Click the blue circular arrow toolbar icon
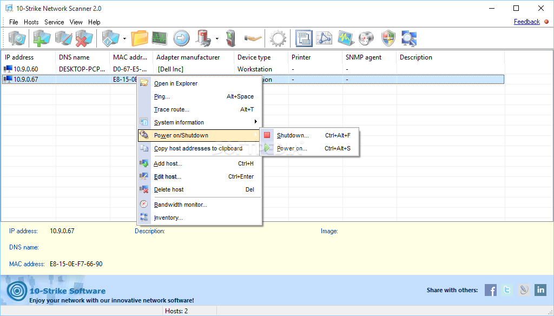 181,38
